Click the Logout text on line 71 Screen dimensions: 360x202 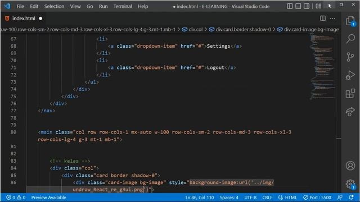[x=215, y=67]
